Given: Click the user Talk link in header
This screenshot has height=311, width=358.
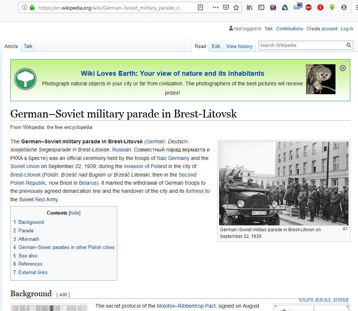Looking at the screenshot, I should (x=269, y=28).
